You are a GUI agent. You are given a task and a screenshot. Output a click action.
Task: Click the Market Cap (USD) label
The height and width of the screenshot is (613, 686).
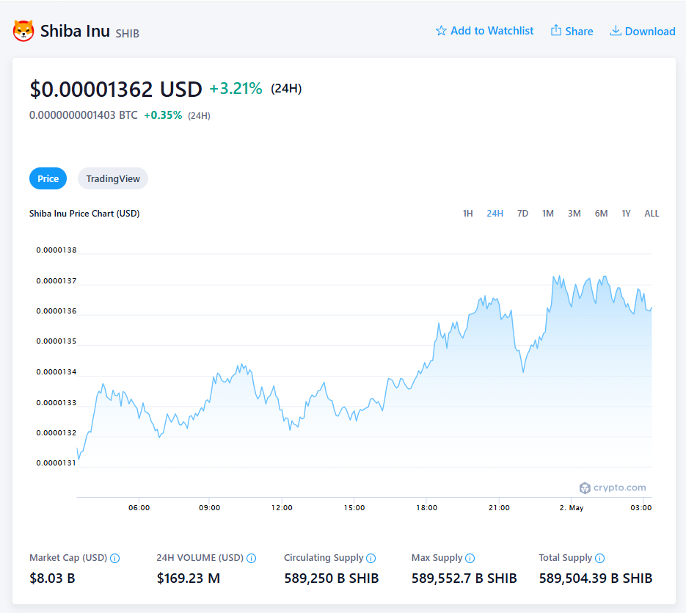(x=68, y=558)
